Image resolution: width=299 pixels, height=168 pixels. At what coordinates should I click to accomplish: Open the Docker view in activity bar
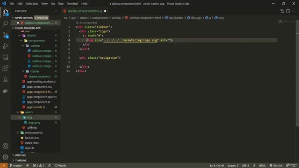click(5, 91)
